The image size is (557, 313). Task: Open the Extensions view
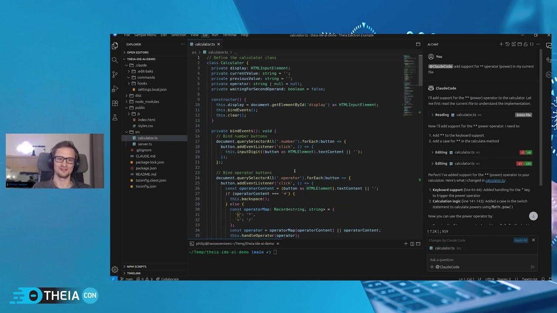pyautogui.click(x=115, y=103)
